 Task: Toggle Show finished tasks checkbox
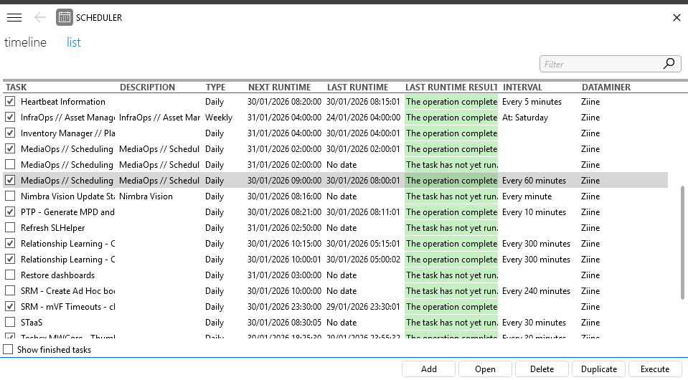point(9,350)
